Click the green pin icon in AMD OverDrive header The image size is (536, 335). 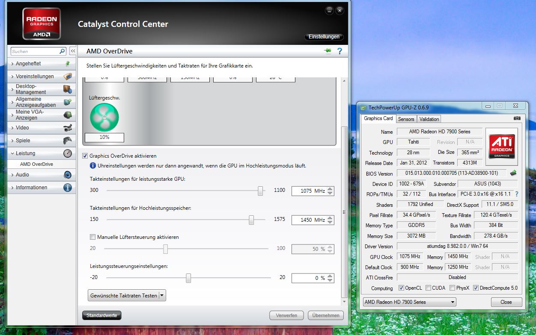[x=328, y=51]
